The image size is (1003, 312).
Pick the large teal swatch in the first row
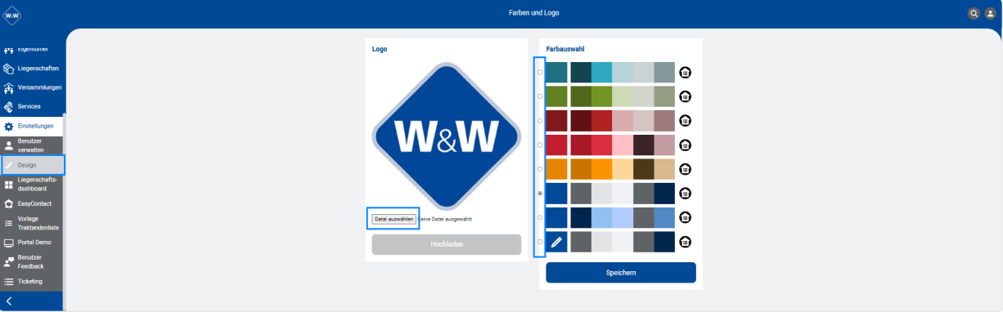[556, 72]
